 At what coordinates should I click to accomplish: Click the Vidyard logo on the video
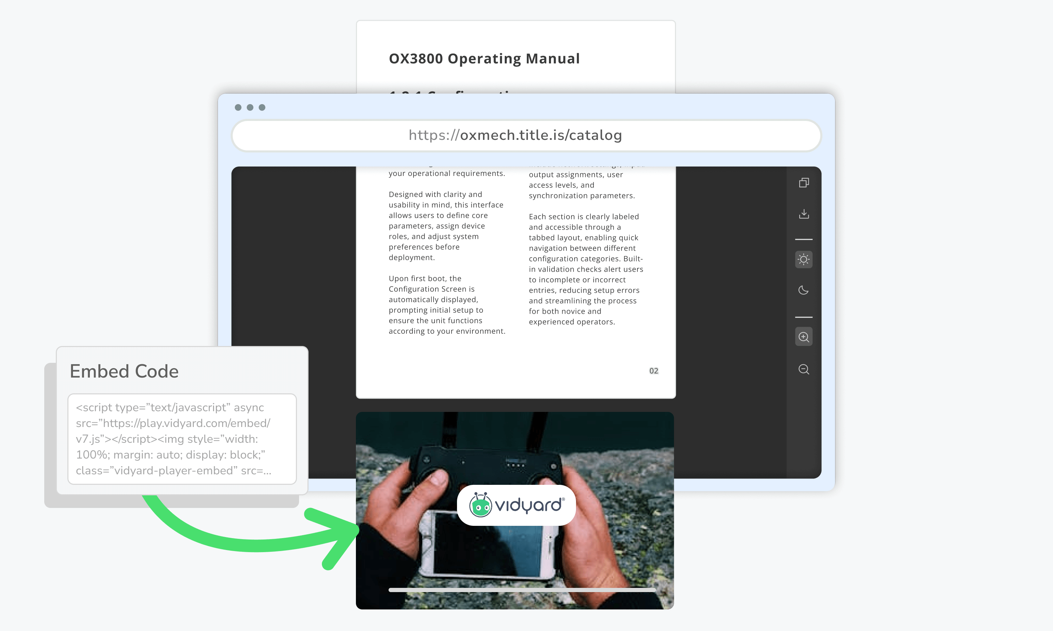(x=516, y=505)
